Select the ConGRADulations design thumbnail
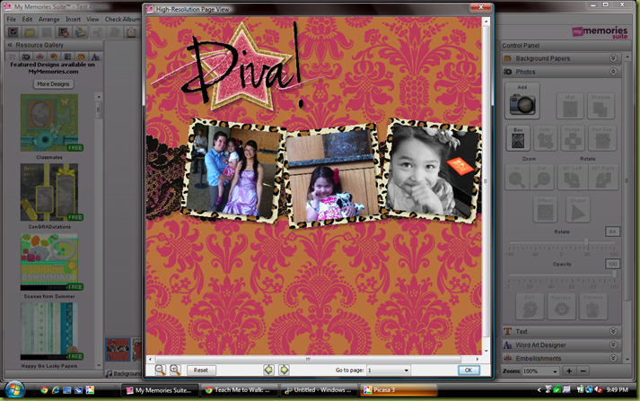 49,192
